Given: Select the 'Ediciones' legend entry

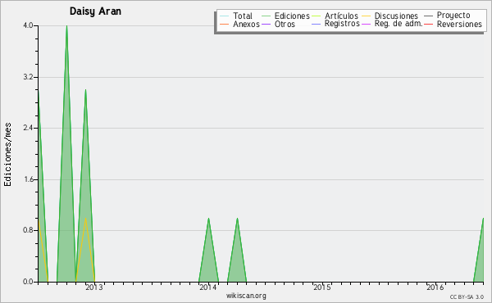Looking at the screenshot, I should click(285, 16).
